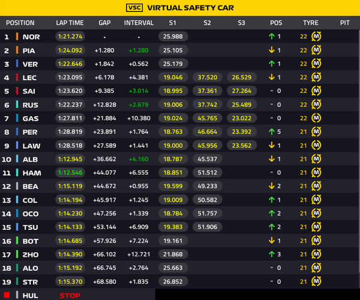Click the lap time pill 1:21.274
360x300 pixels.
pos(70,37)
